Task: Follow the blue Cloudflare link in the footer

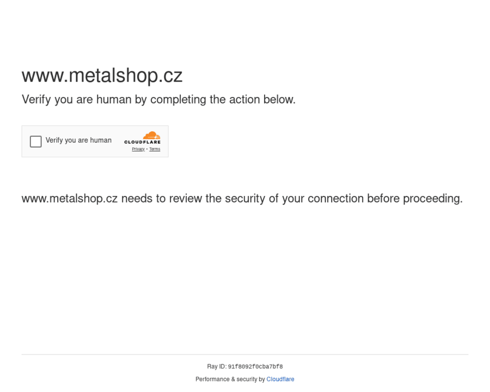Action: pos(280,379)
